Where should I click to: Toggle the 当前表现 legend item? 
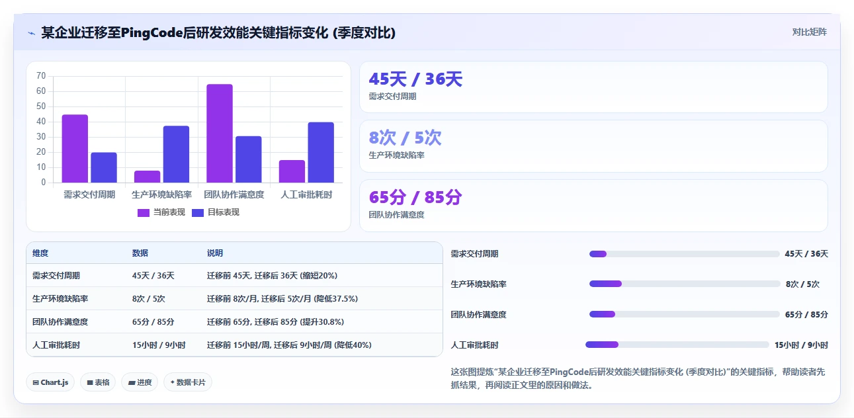coord(161,212)
